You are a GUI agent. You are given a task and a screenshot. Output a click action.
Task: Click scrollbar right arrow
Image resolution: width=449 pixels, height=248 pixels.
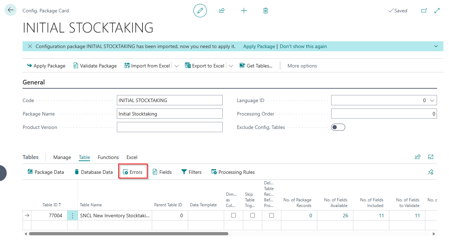click(x=434, y=234)
